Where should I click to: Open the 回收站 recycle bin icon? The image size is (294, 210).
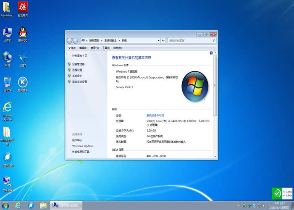7,82
